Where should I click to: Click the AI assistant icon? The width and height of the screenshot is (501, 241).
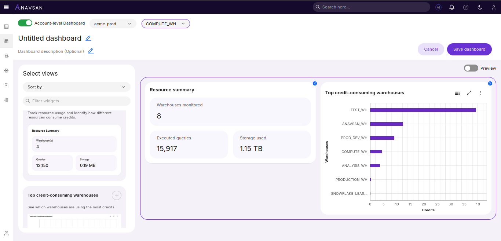[x=438, y=7]
